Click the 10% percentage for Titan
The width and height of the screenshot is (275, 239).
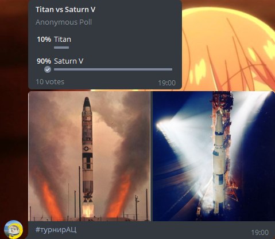44,40
